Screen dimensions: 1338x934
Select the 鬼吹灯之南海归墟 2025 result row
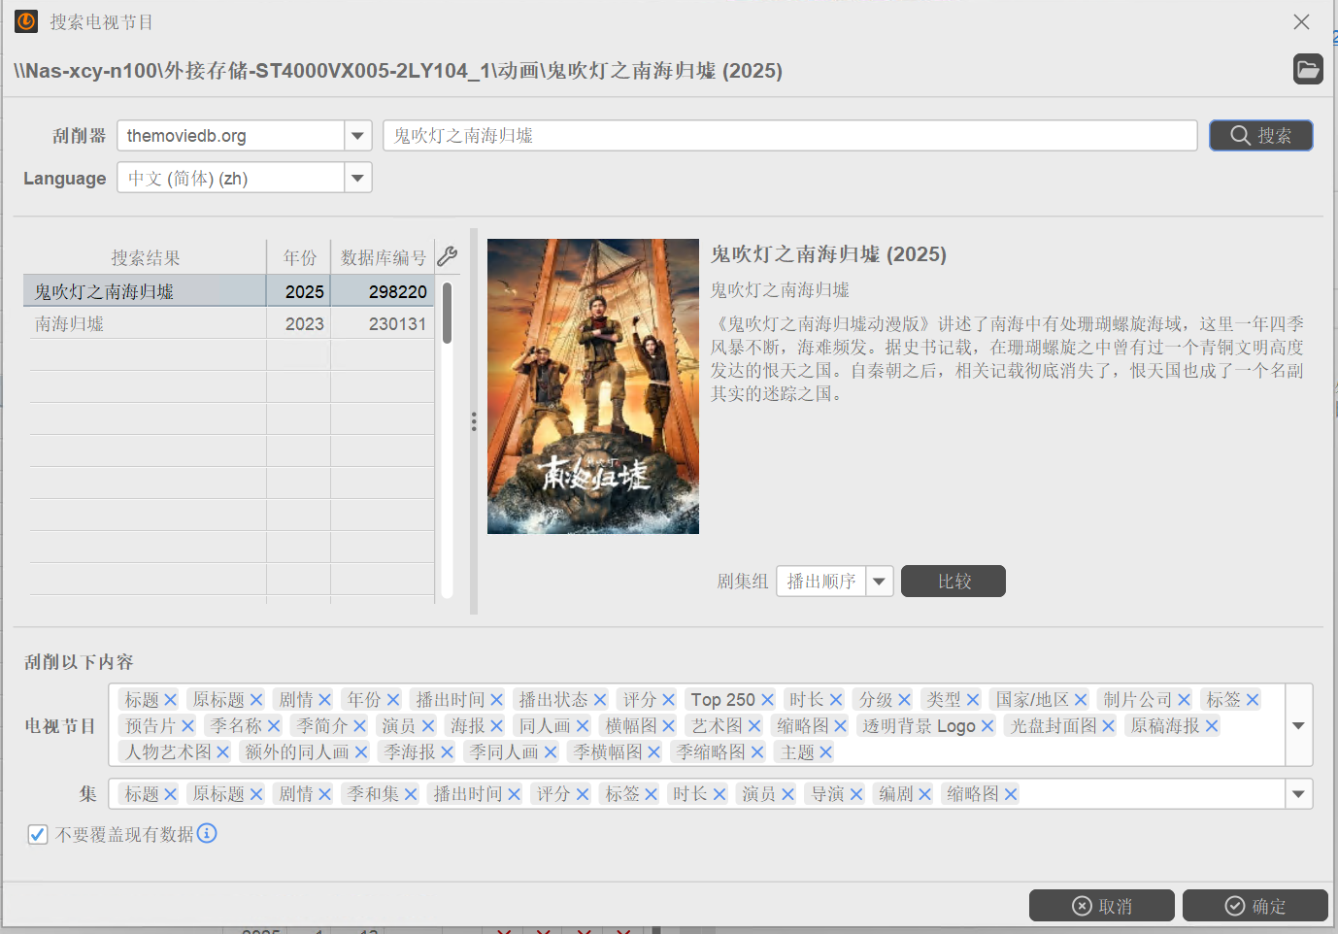point(228,290)
